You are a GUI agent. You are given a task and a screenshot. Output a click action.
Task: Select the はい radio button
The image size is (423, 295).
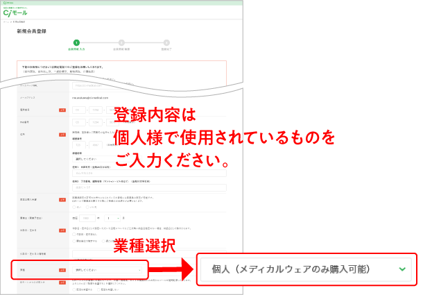pos(74,208)
